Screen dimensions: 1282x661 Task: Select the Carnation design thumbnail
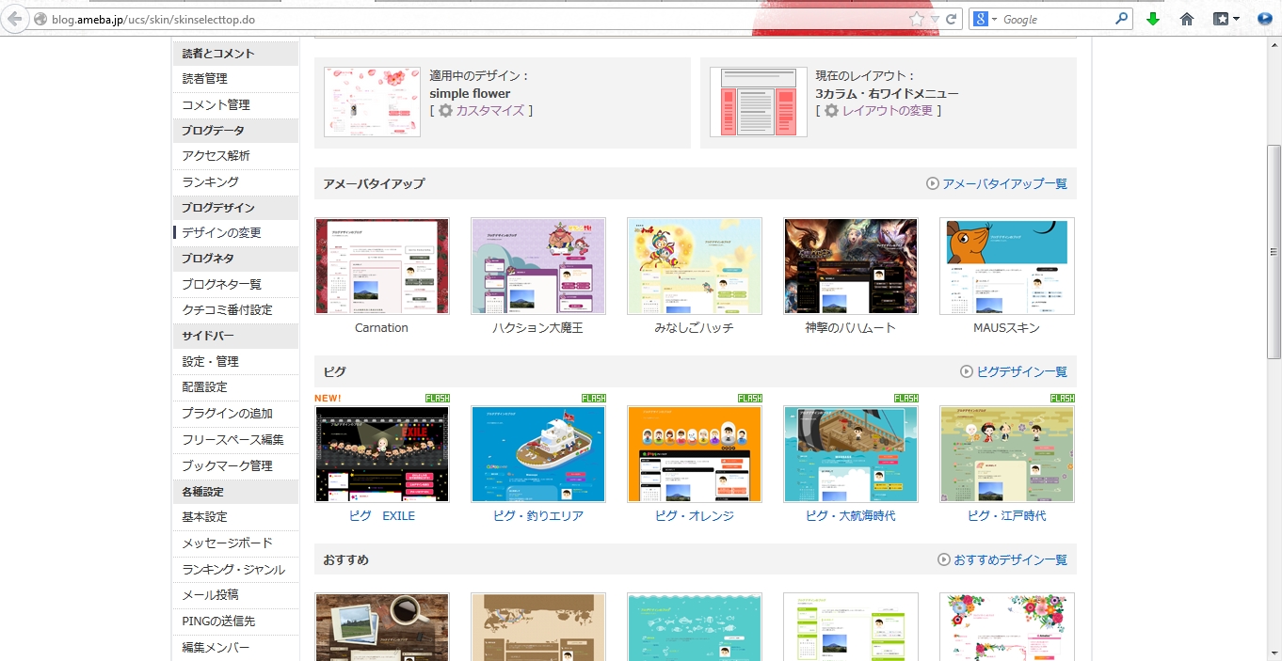(x=382, y=266)
